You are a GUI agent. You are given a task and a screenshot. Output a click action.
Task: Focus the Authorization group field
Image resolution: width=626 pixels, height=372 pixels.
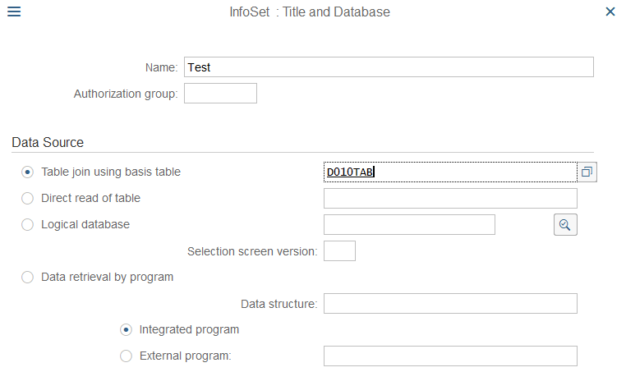(220, 94)
